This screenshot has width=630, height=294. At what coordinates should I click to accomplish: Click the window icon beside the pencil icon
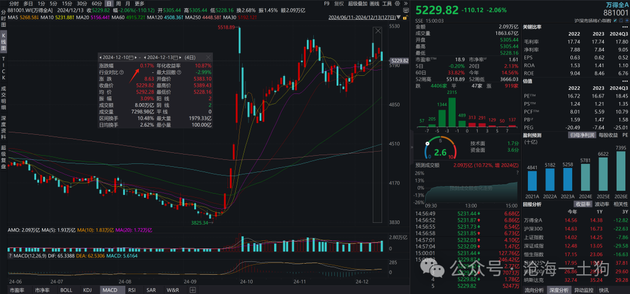[621, 20]
